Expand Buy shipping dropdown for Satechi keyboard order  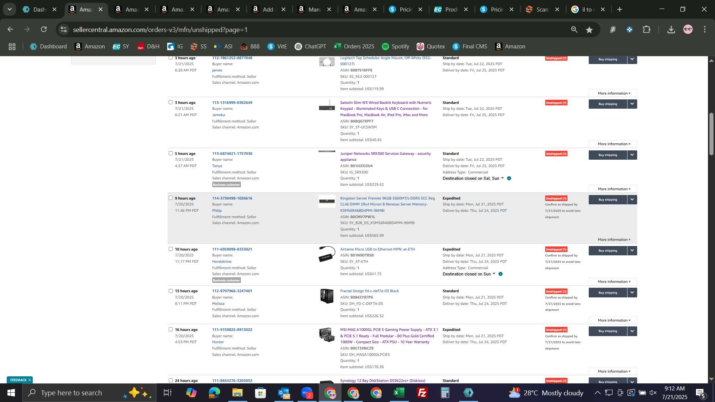632,104
